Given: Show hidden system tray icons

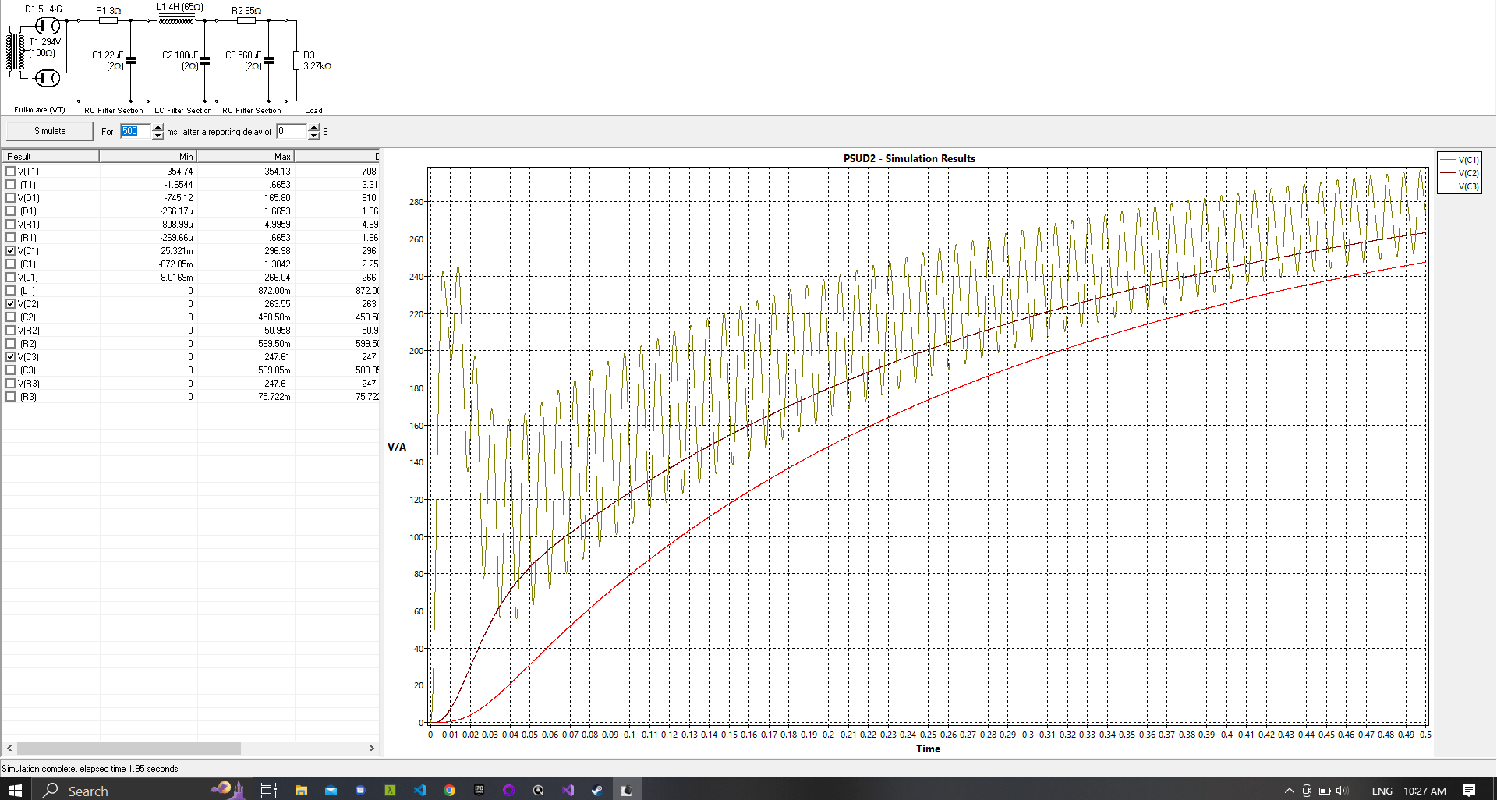Looking at the screenshot, I should click(x=1289, y=791).
